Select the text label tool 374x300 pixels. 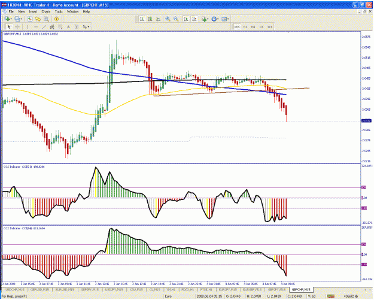(x=77, y=27)
